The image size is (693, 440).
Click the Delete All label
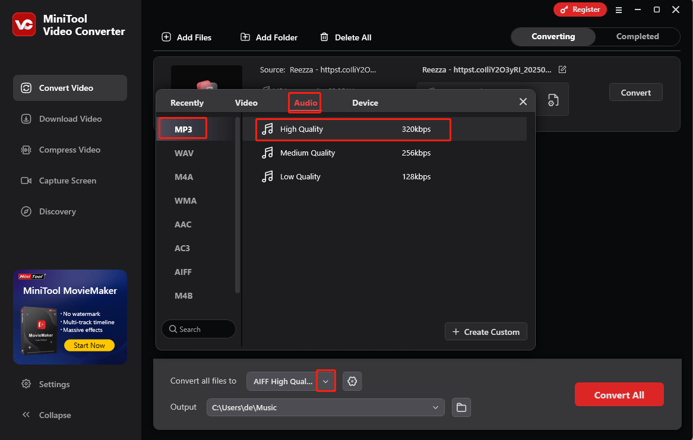353,37
